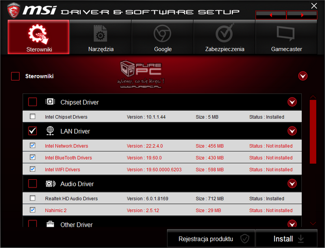
Task: Click the Rejestracja produktu button
Action: point(211,239)
